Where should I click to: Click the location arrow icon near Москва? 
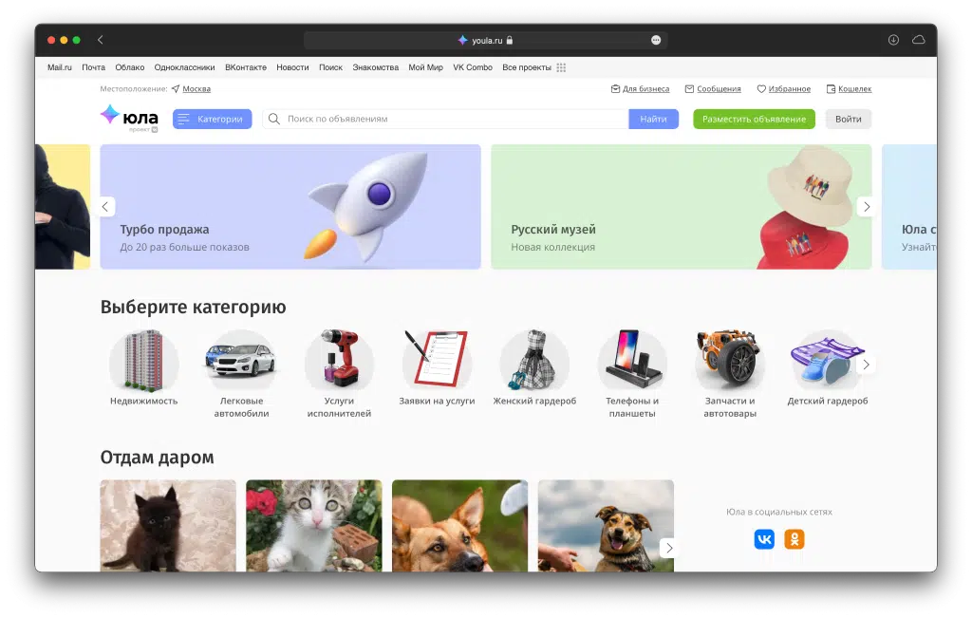pos(176,88)
